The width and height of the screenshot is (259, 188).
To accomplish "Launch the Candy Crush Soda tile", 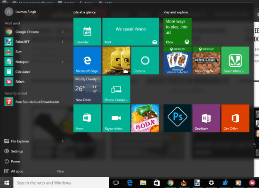I will (x=145, y=118).
